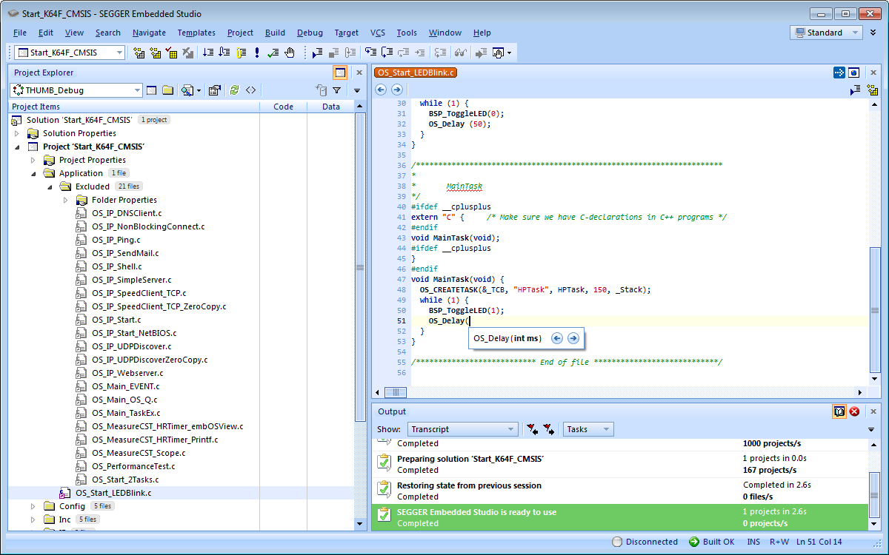Expand the Solution Properties node
Image resolution: width=889 pixels, height=555 pixels.
(18, 133)
